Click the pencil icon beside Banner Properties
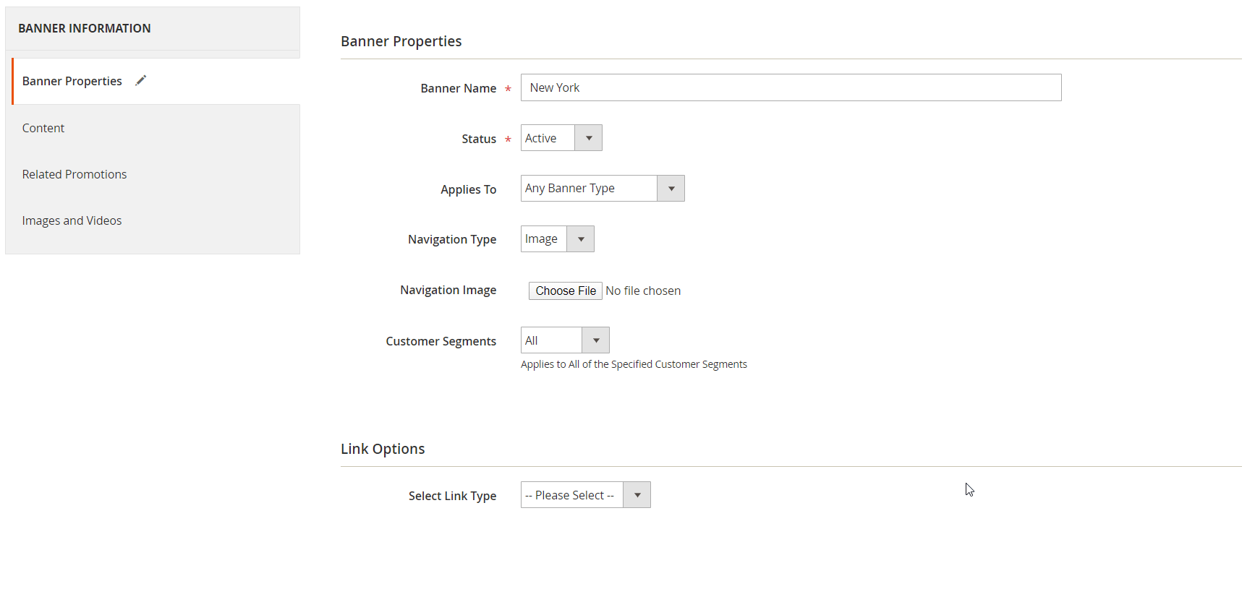The width and height of the screenshot is (1255, 602). pyautogui.click(x=141, y=80)
